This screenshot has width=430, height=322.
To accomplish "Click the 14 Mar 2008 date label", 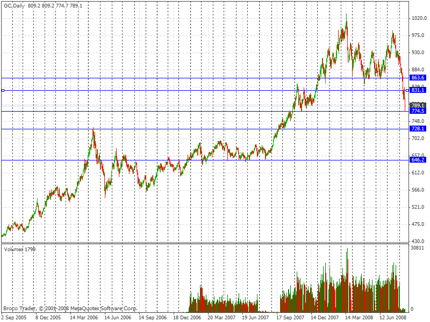I will click(359, 318).
